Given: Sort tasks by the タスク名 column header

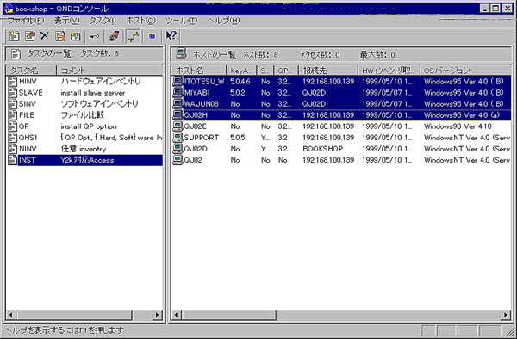Looking at the screenshot, I should (x=31, y=70).
